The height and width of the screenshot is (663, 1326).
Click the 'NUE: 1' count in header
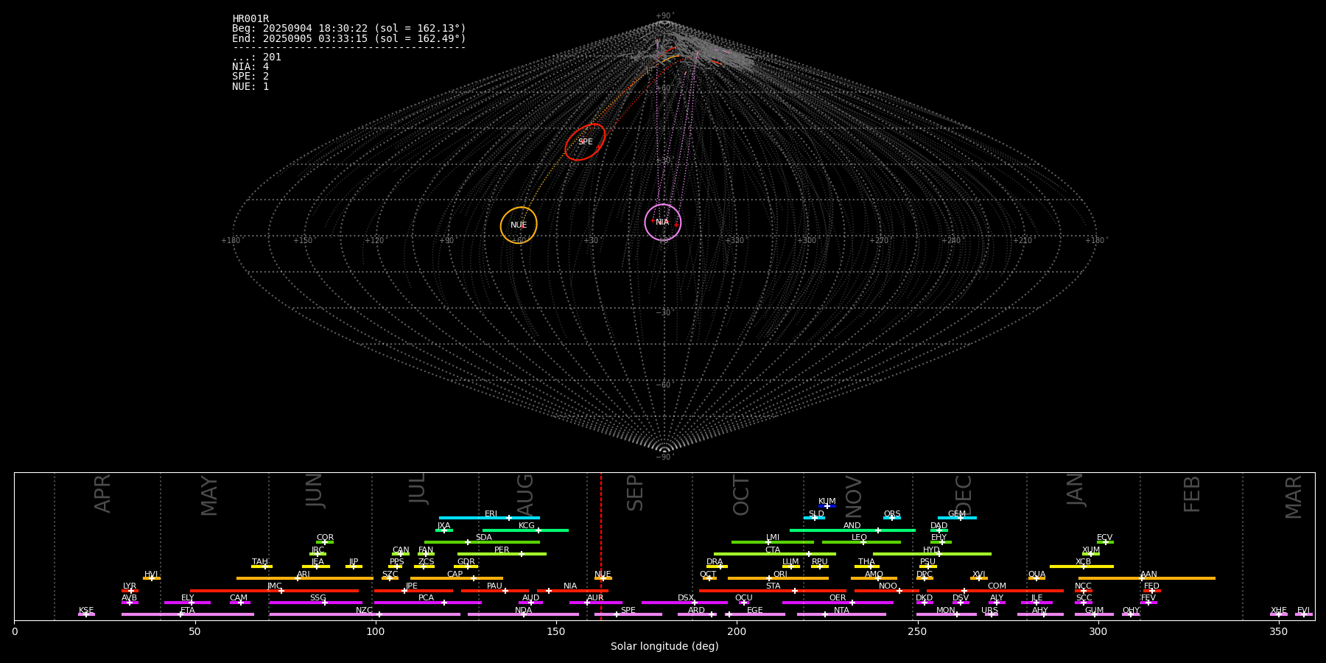[x=250, y=86]
